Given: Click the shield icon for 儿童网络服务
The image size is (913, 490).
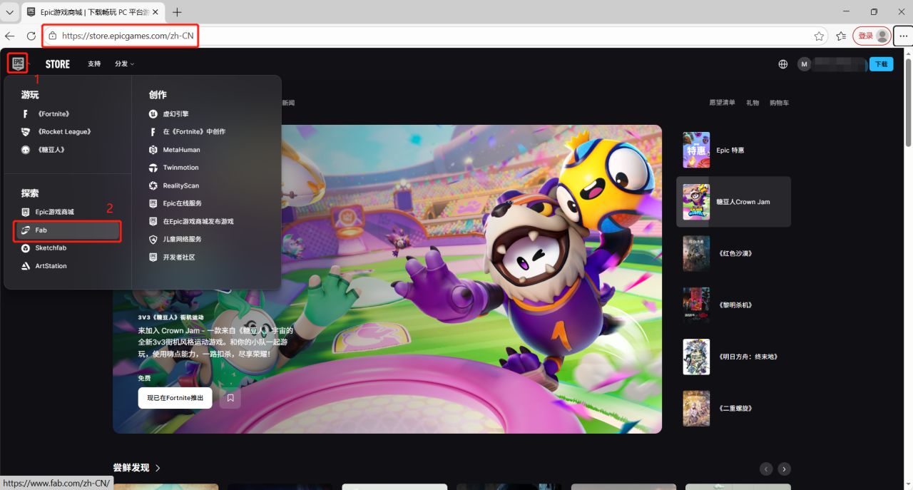Looking at the screenshot, I should coord(153,239).
